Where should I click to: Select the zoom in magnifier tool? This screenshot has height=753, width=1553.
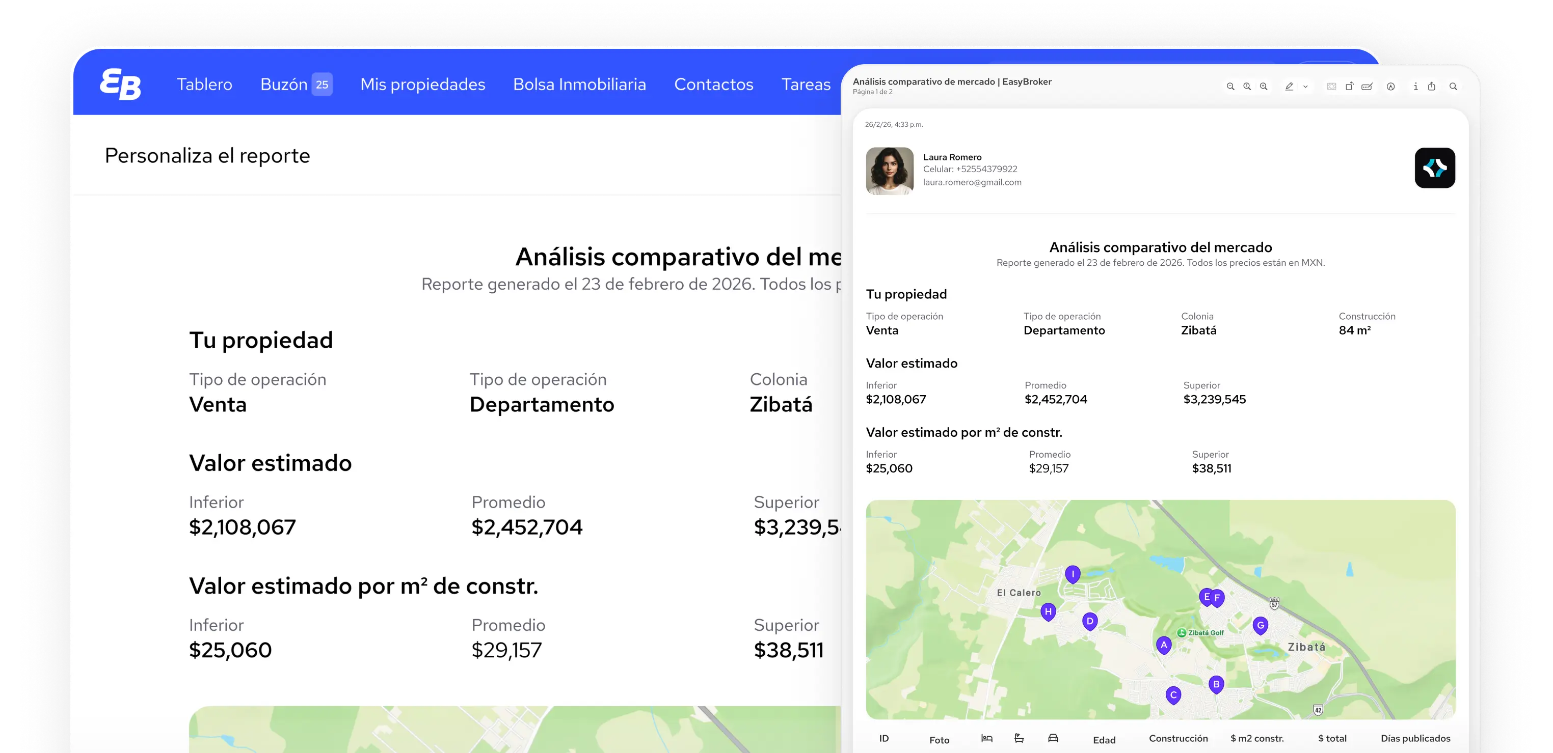pyautogui.click(x=1263, y=87)
